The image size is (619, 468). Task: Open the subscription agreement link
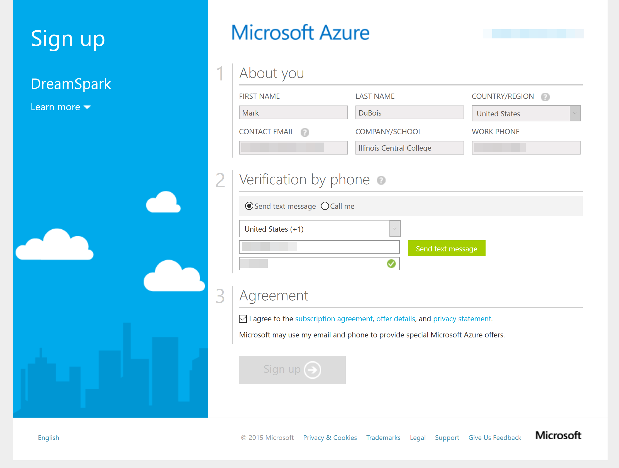pyautogui.click(x=333, y=318)
